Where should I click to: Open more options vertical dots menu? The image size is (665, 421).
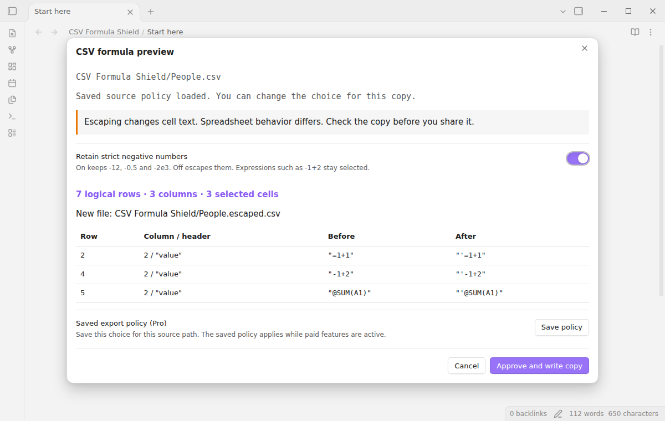coord(651,32)
